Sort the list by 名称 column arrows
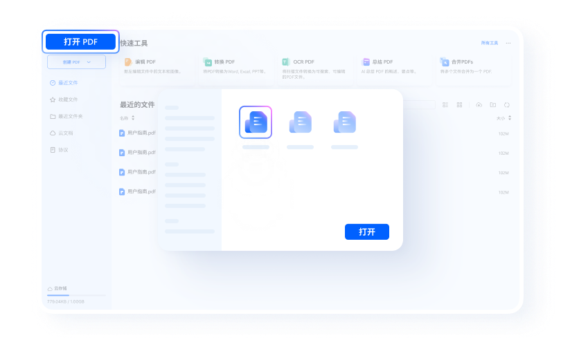This screenshot has width=561, height=338. 133,118
